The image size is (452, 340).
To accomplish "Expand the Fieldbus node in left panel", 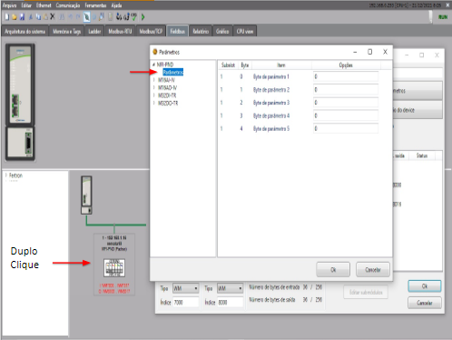I will (5, 175).
